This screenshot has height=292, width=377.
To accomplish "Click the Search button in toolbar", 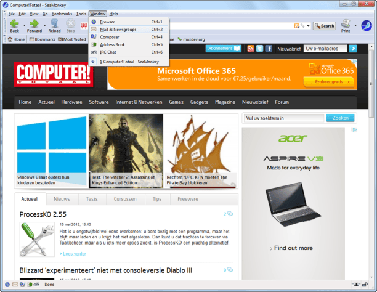I will click(324, 26).
